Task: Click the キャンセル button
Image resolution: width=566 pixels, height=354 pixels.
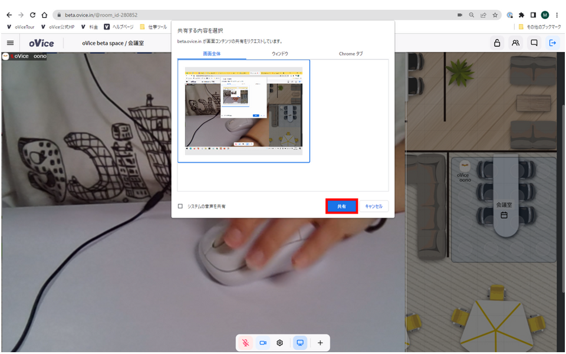Action: pos(374,206)
